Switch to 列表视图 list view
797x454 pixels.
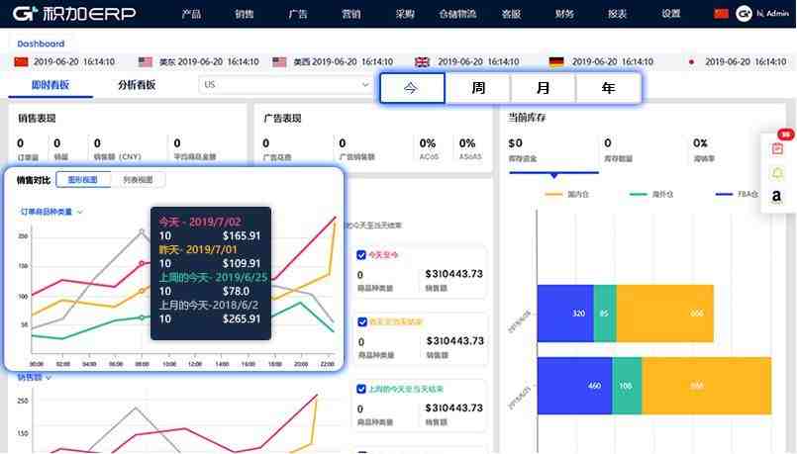click(138, 180)
